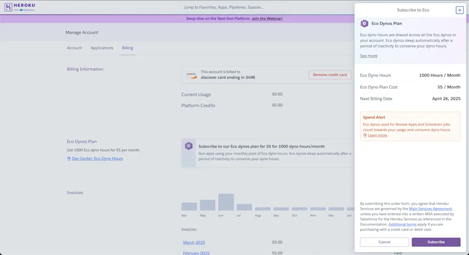The width and height of the screenshot is (469, 255).
Task: Click the 'Subscribe to our Eco dynos plan' heading
Action: (x=261, y=146)
